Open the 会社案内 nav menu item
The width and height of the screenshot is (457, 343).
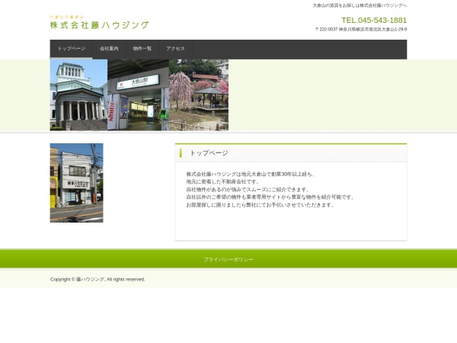pos(109,49)
